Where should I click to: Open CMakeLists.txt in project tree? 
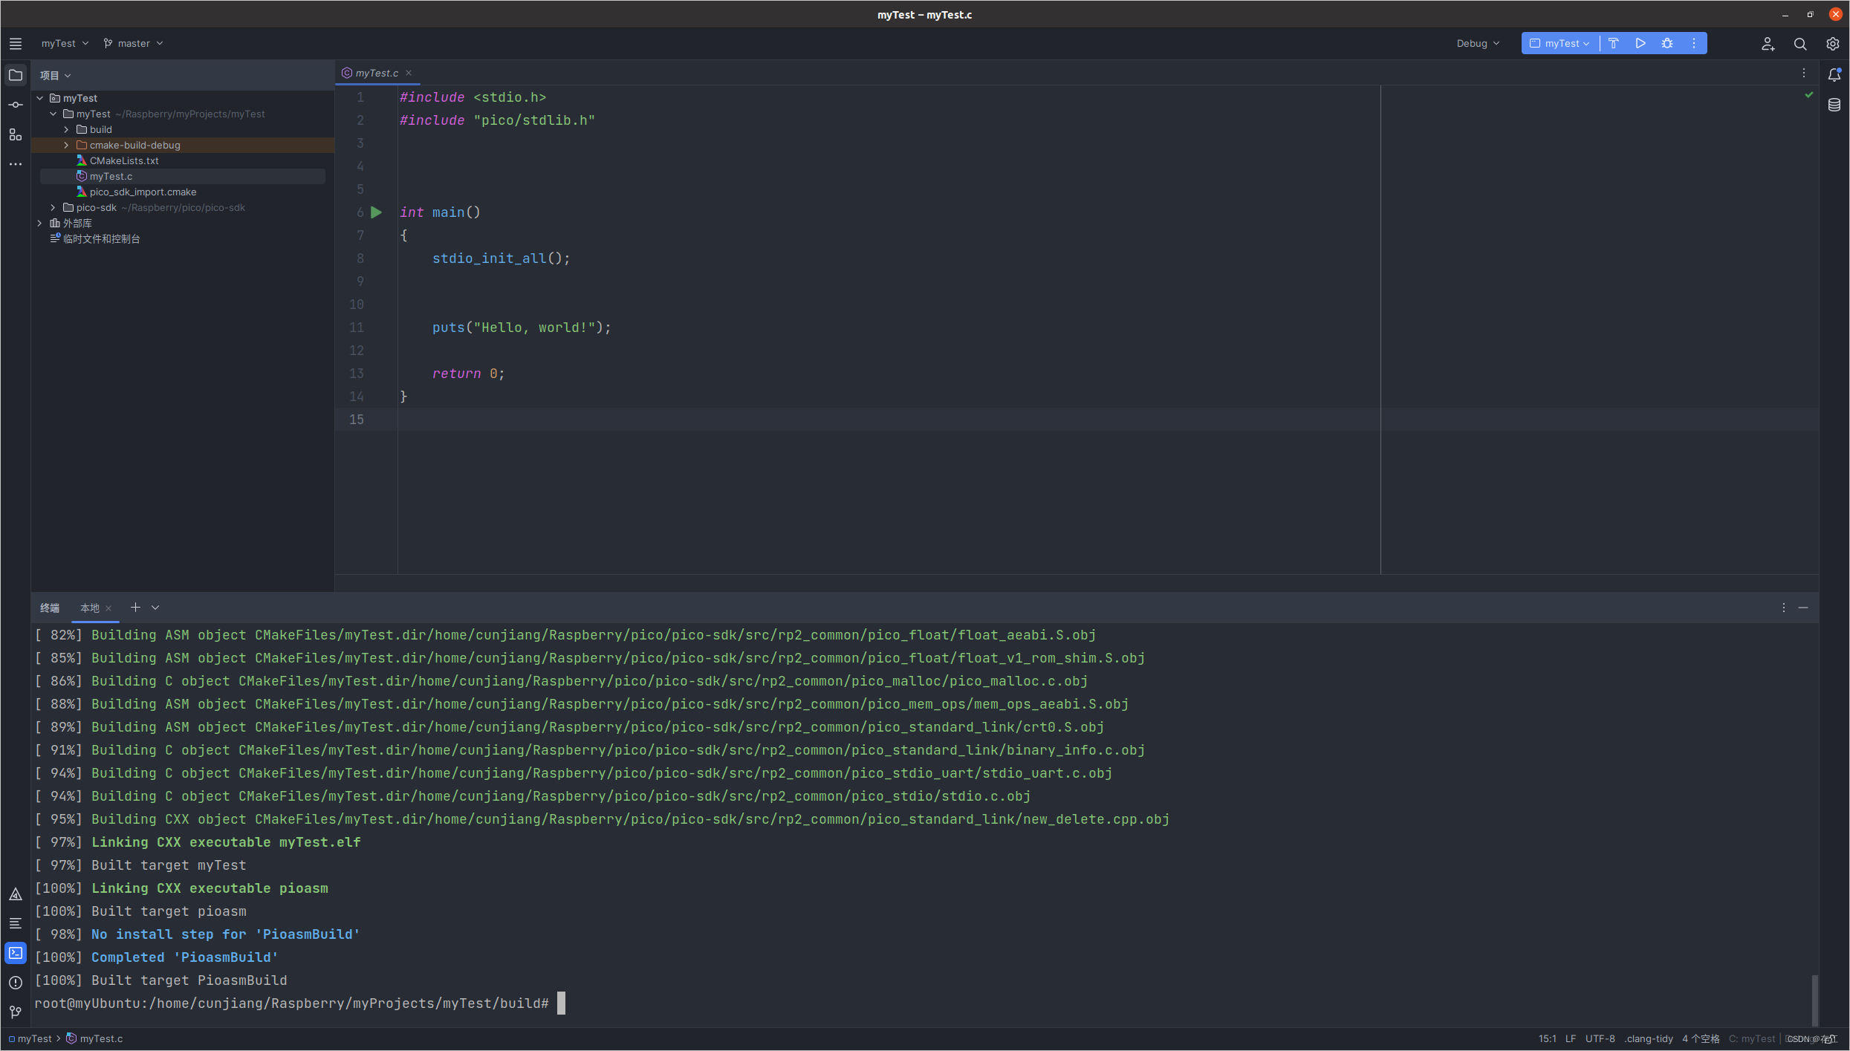[x=124, y=160]
